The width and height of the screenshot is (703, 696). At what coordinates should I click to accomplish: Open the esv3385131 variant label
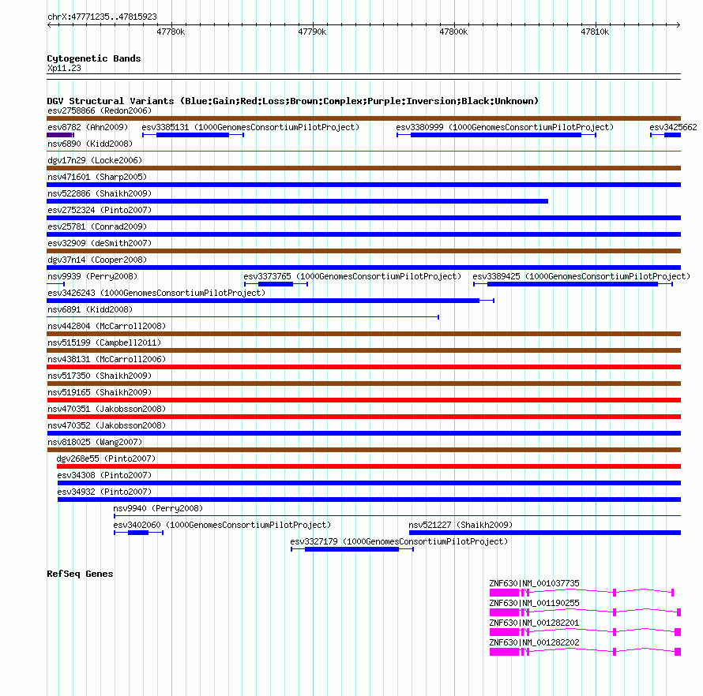tap(250, 127)
